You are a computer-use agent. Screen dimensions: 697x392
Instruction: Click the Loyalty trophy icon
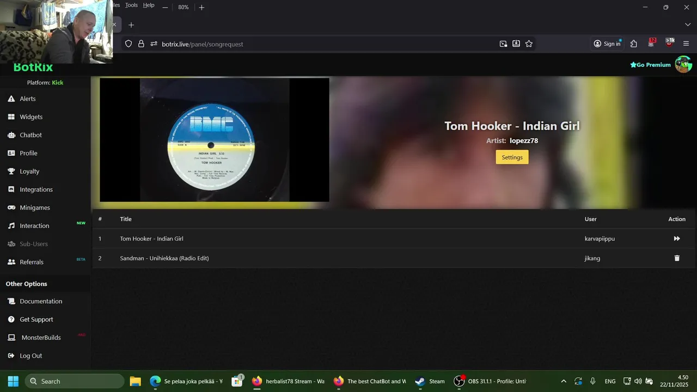pyautogui.click(x=11, y=171)
